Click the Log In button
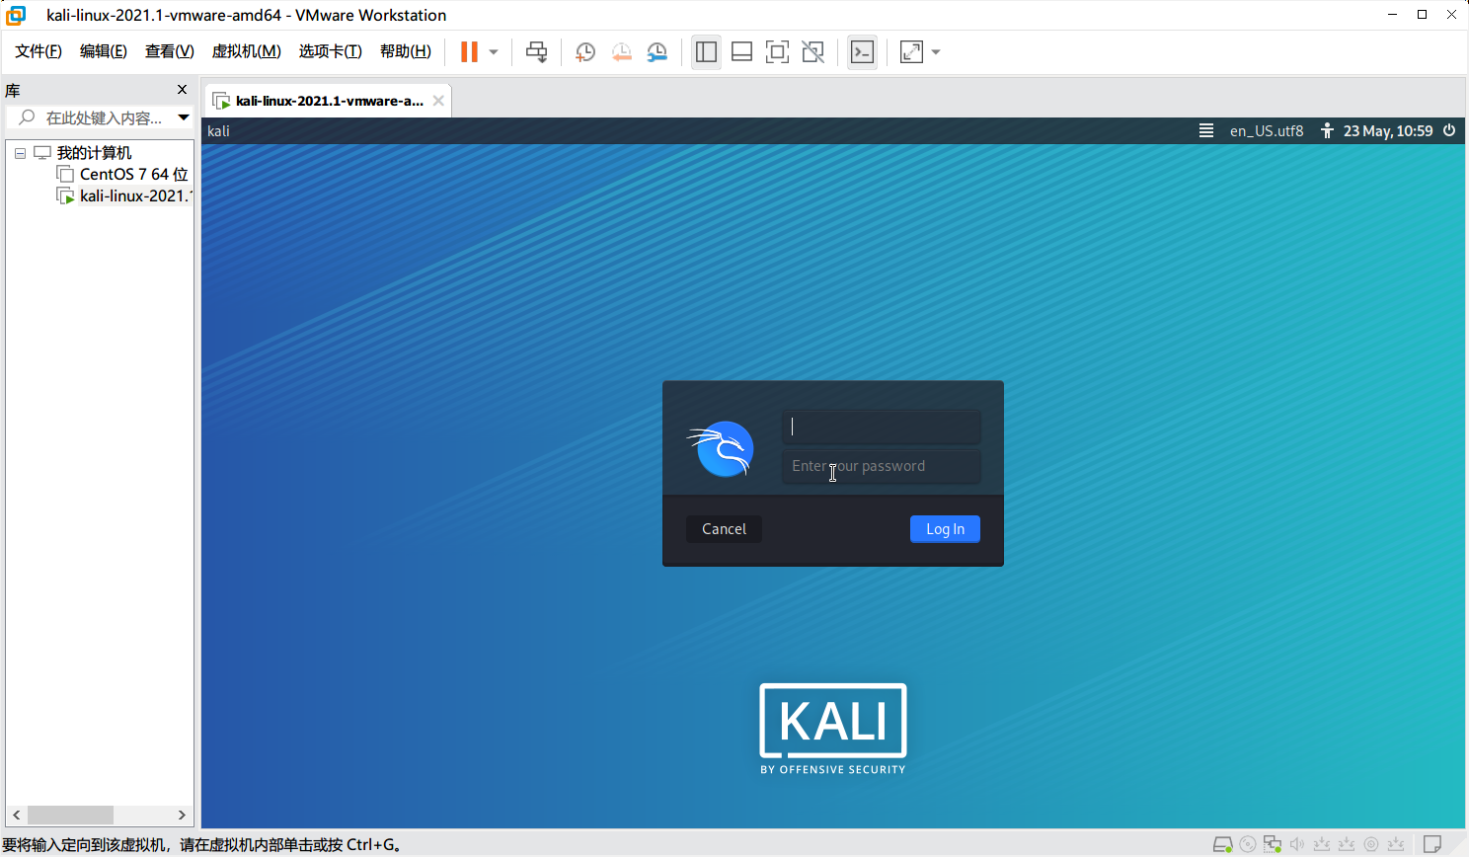This screenshot has height=857, width=1469. pyautogui.click(x=945, y=529)
